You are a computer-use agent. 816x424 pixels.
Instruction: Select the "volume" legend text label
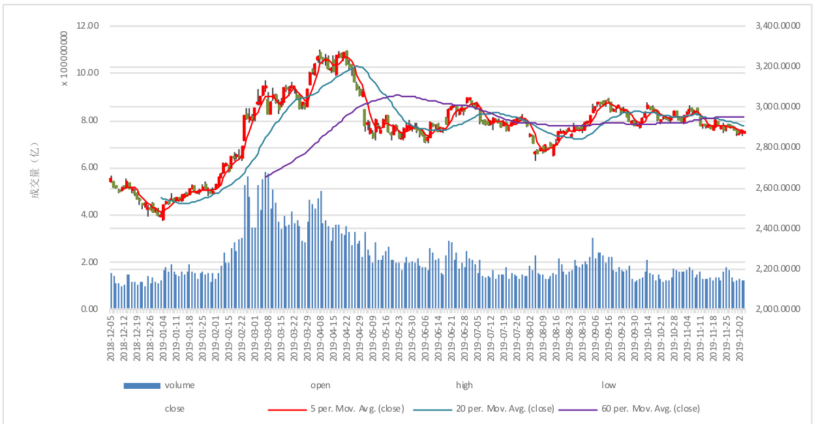pos(179,386)
